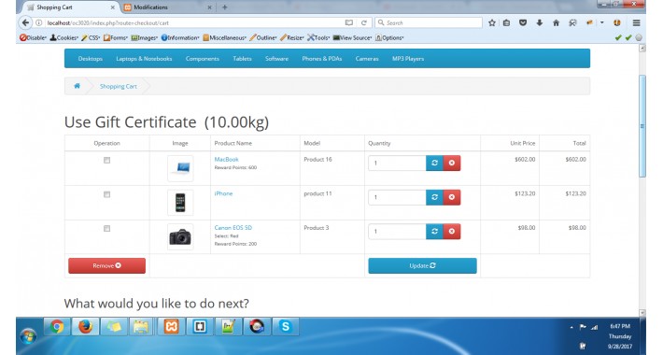Update quantity for iPhone row
The height and width of the screenshot is (355, 663).
pos(434,197)
